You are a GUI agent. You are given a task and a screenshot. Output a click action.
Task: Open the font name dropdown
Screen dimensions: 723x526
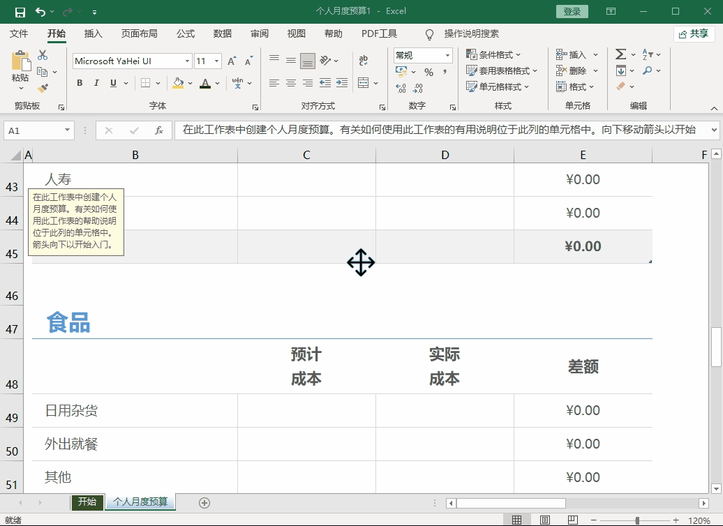coord(187,61)
